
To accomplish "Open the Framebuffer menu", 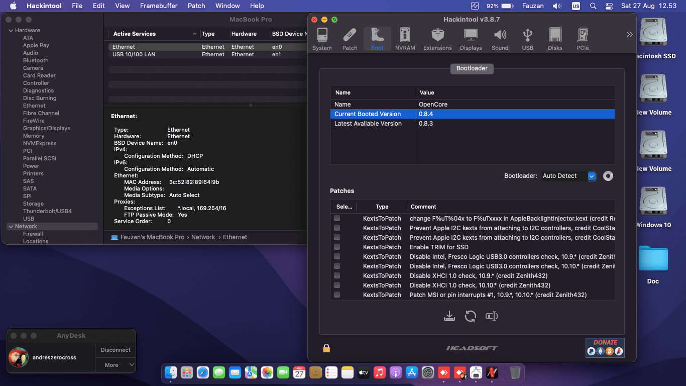I will click(159, 6).
